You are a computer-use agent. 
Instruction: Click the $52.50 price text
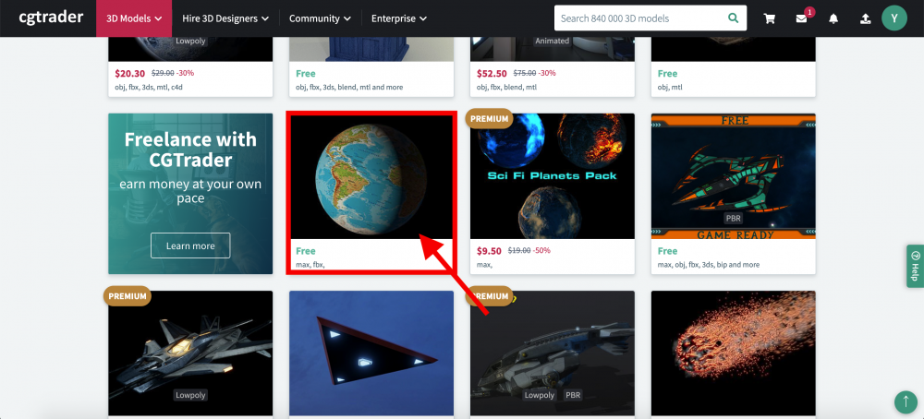tap(492, 74)
